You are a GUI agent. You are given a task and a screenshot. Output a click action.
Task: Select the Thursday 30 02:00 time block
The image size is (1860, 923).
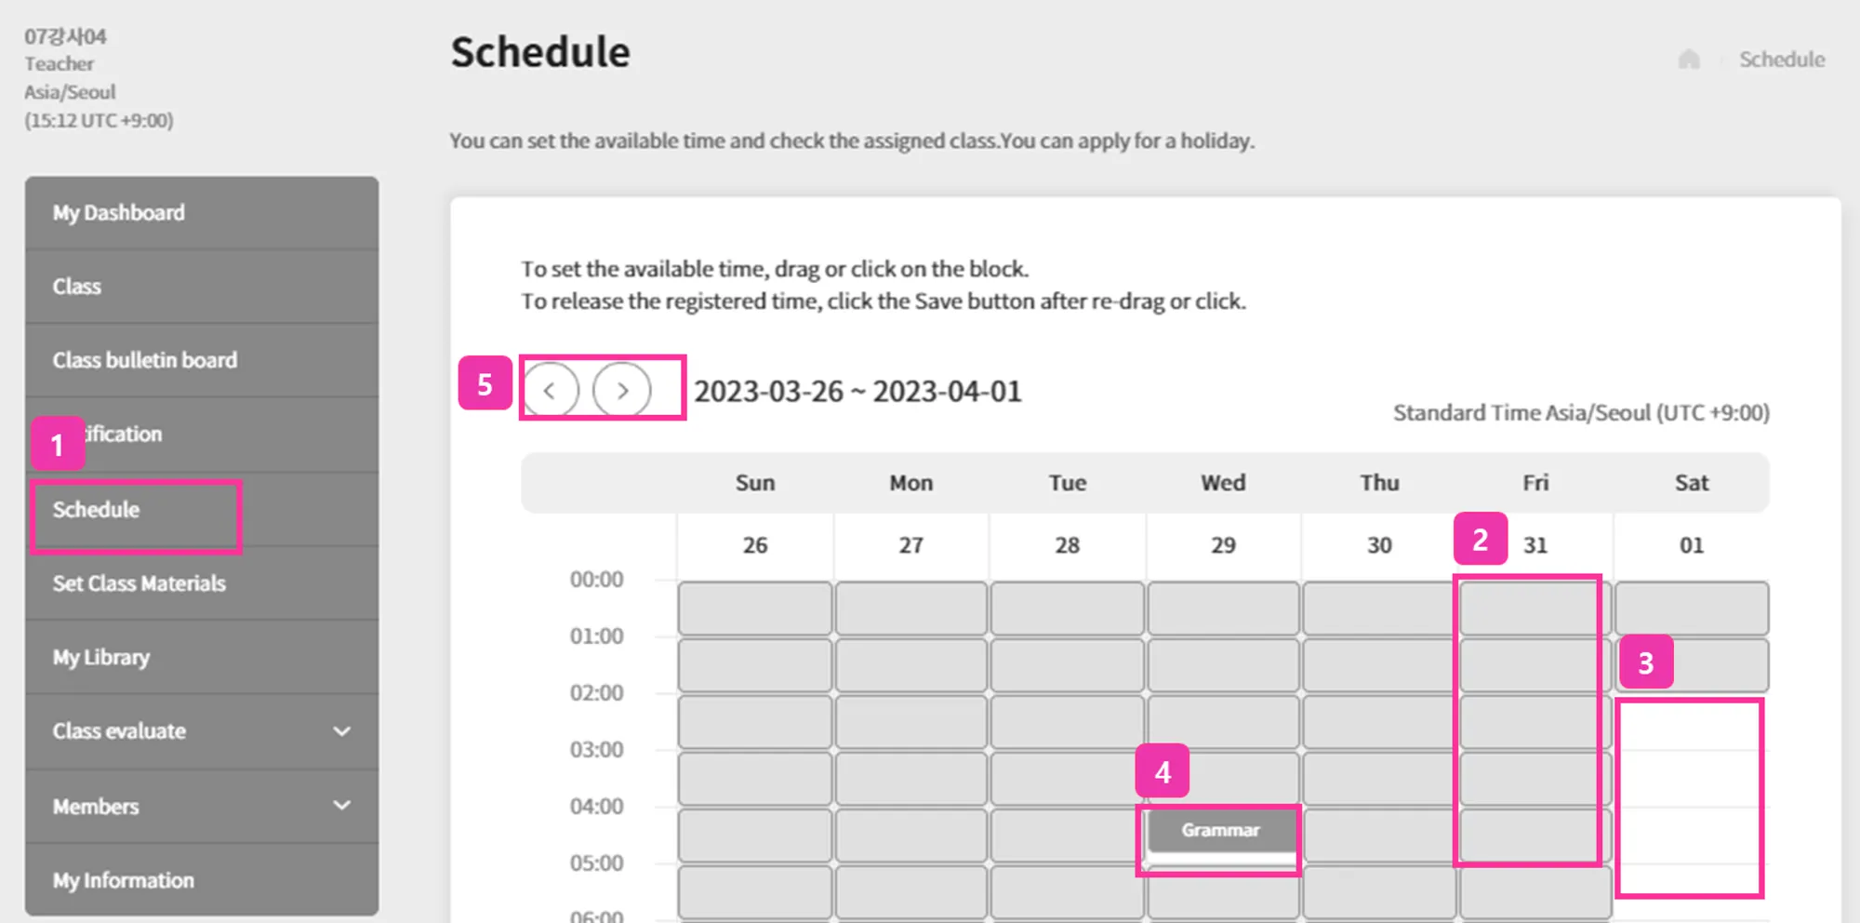tap(1377, 721)
